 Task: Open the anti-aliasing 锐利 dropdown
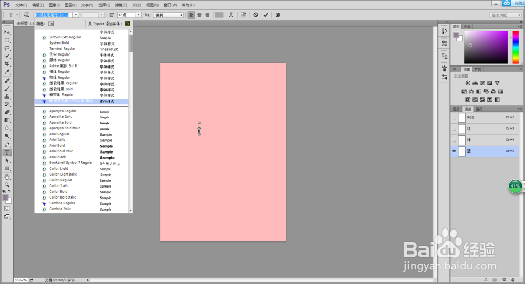pos(169,15)
